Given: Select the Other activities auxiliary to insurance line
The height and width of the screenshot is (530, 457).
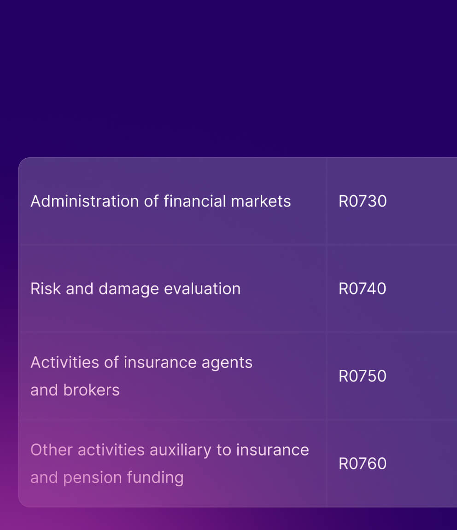Looking at the screenshot, I should [170, 450].
